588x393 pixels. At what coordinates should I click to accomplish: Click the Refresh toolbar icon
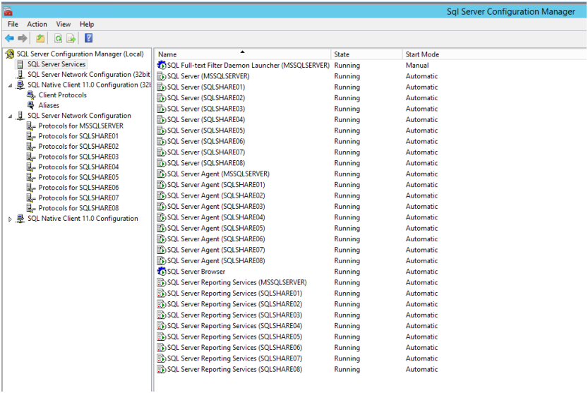[58, 38]
